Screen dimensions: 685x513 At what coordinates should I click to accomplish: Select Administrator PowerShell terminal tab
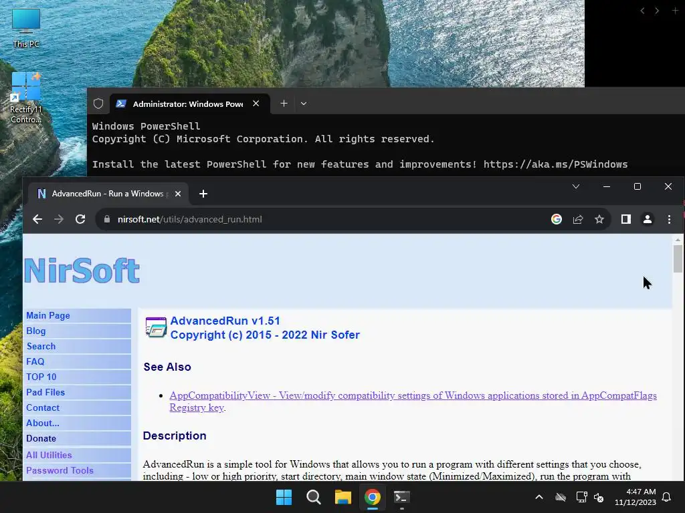point(189,104)
